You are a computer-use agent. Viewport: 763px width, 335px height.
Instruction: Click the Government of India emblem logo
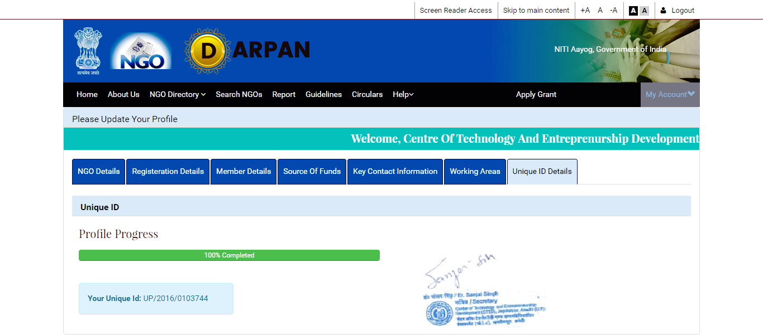click(x=88, y=51)
